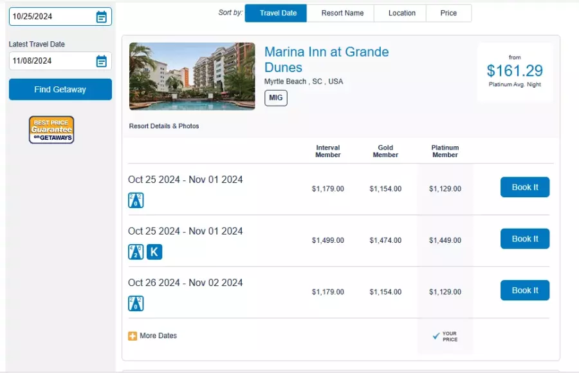Open the resort pool photo thumbnail
This screenshot has width=579, height=373.
192,76
